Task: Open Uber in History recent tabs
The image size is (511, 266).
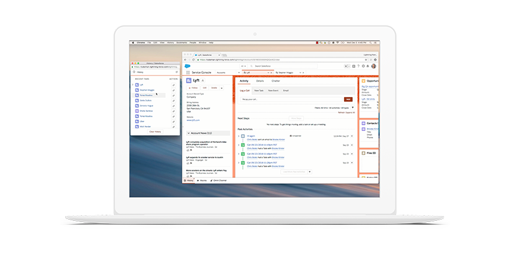Action: click(x=142, y=121)
